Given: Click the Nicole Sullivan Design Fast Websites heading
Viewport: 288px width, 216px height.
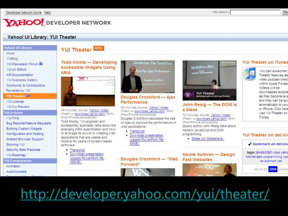Looking at the screenshot, I should (209, 157).
